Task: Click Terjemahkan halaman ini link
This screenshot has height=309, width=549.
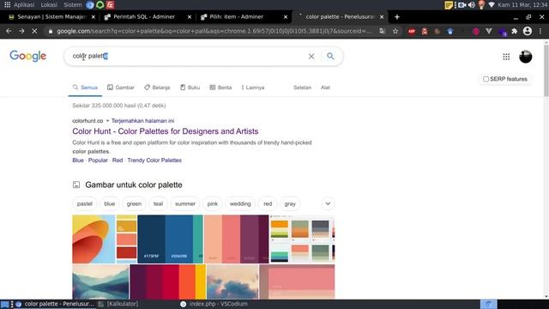Action: coord(143,120)
